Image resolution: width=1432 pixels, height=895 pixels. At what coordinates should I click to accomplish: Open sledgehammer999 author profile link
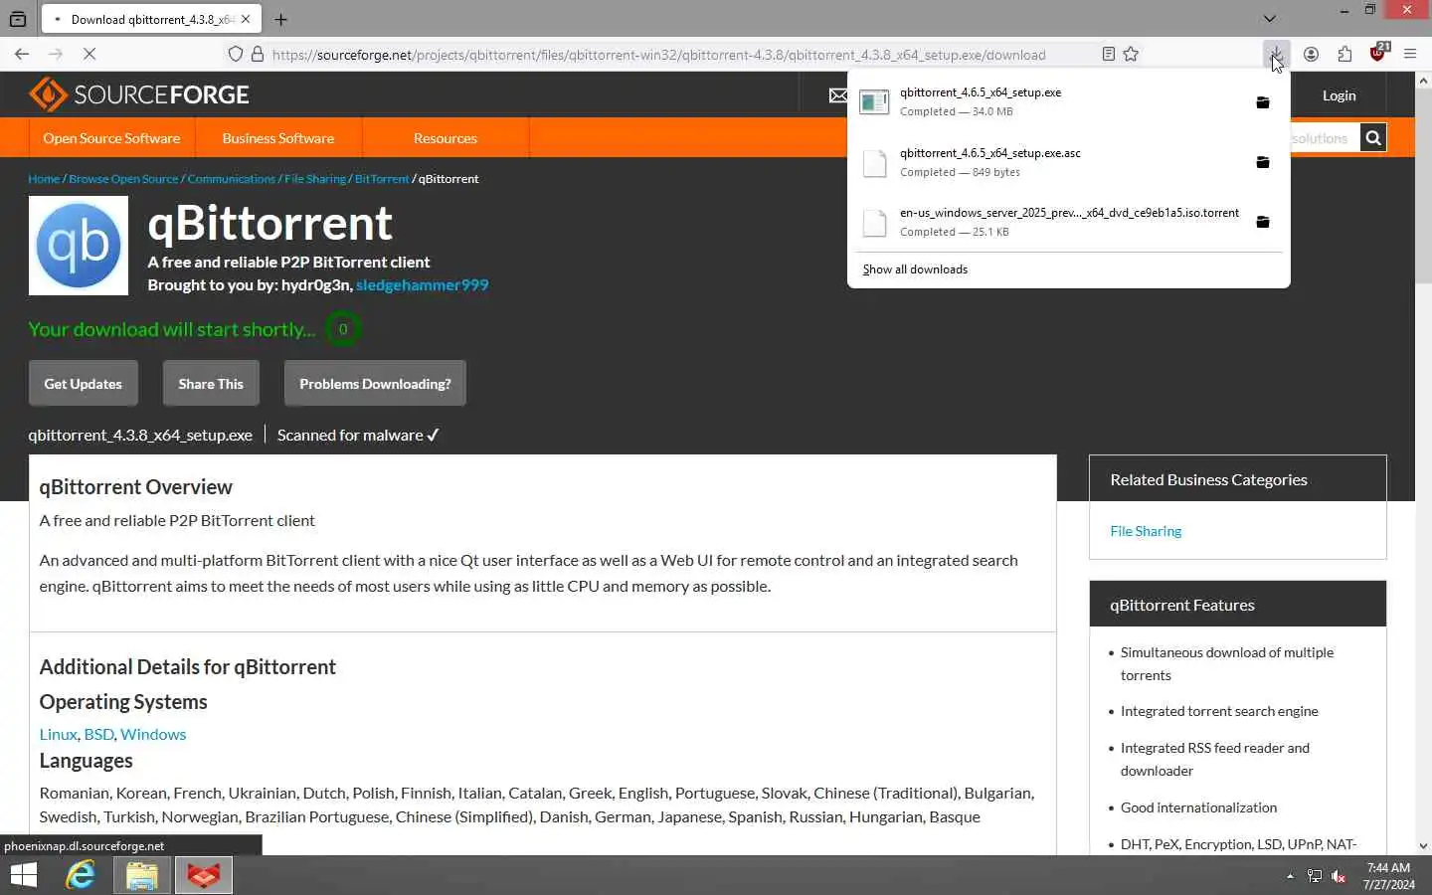(422, 285)
